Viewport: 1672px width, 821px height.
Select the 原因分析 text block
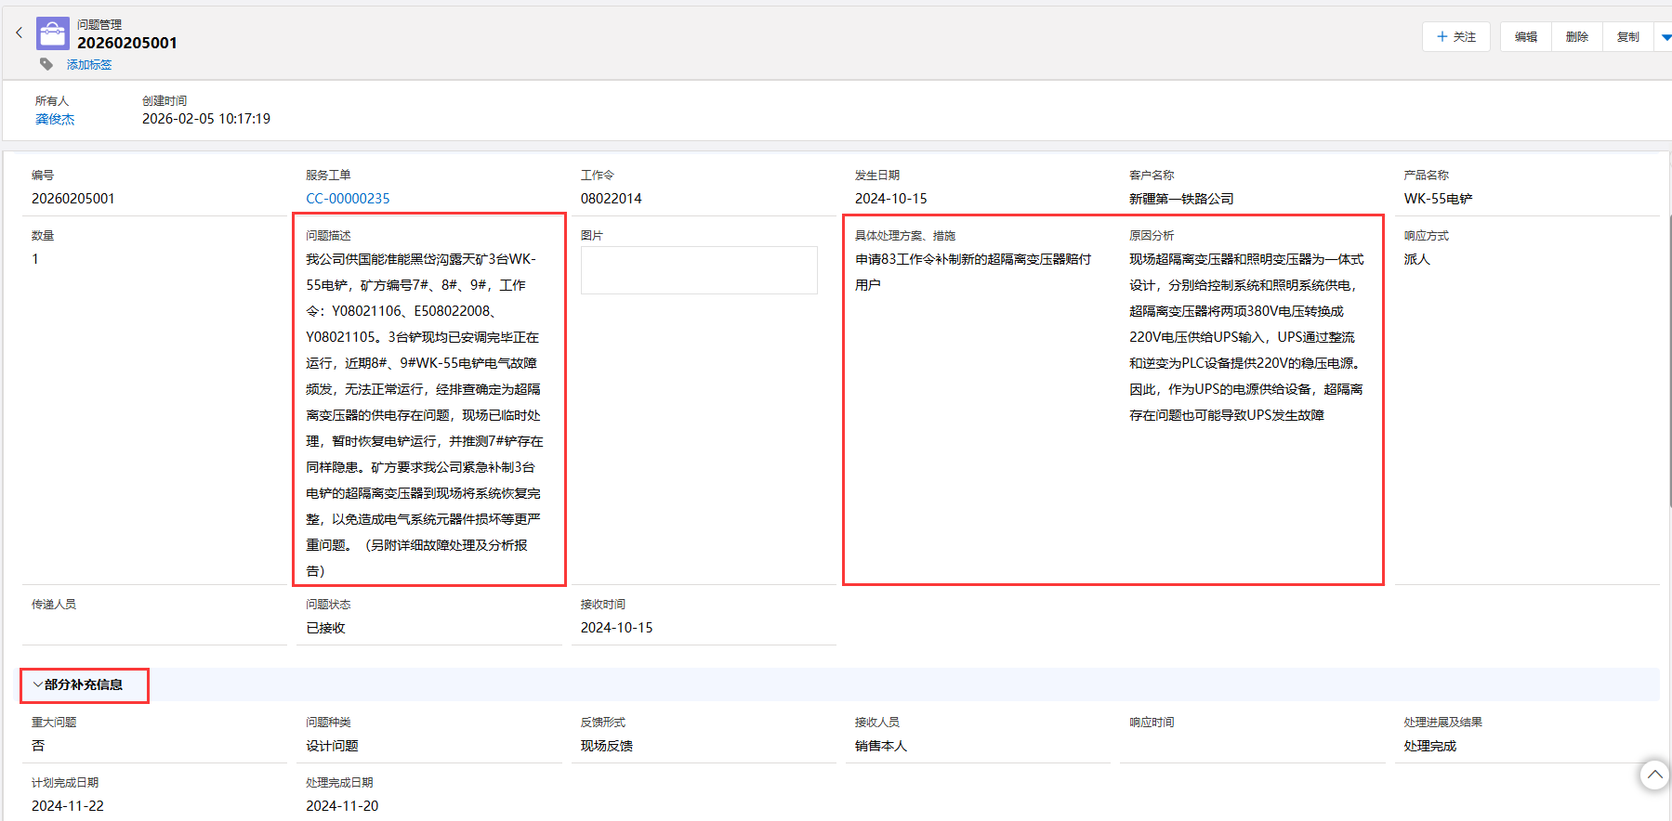tap(1245, 337)
